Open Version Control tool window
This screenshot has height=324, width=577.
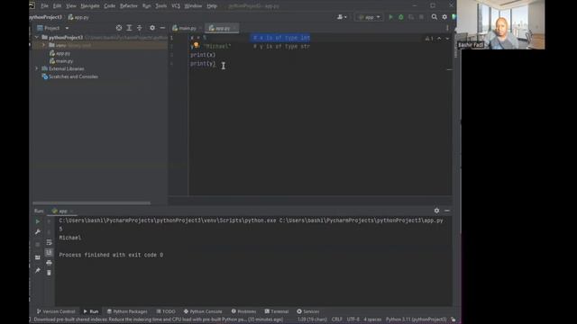(56, 311)
